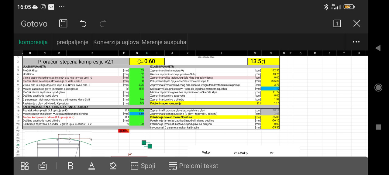Select the IZLAZNI PARAMETRI header cell
Image resolution: width=389 pixels, height=175 pixels.
coord(162,67)
